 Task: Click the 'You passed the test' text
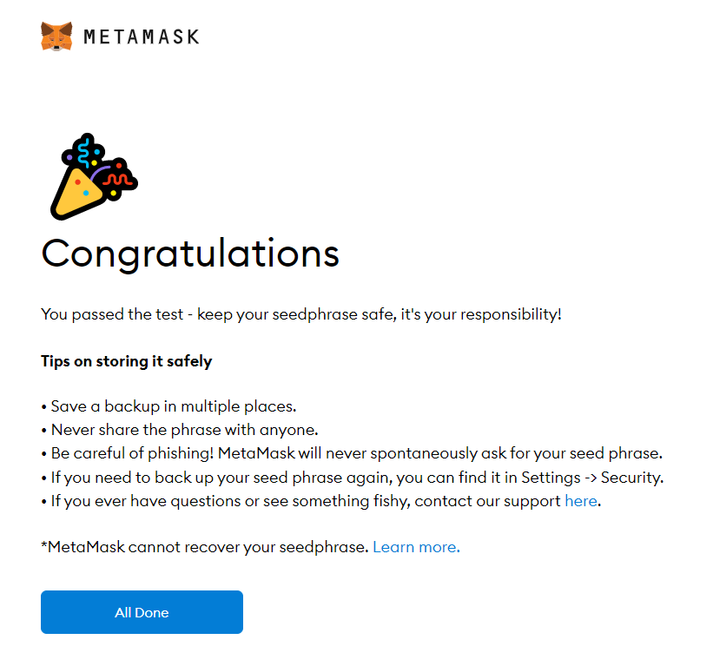click(x=111, y=313)
